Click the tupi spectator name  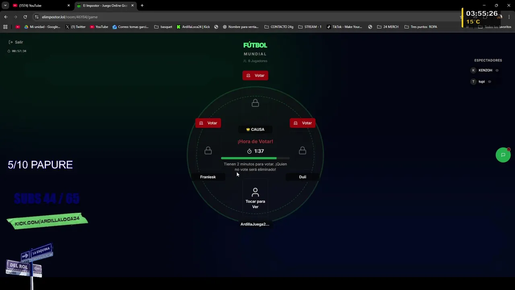point(482,82)
